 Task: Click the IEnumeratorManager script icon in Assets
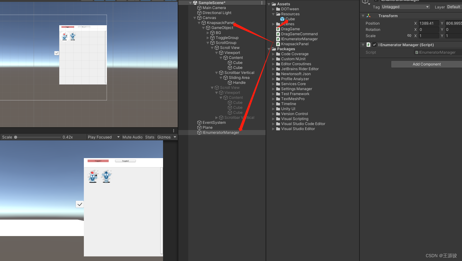[x=278, y=39]
